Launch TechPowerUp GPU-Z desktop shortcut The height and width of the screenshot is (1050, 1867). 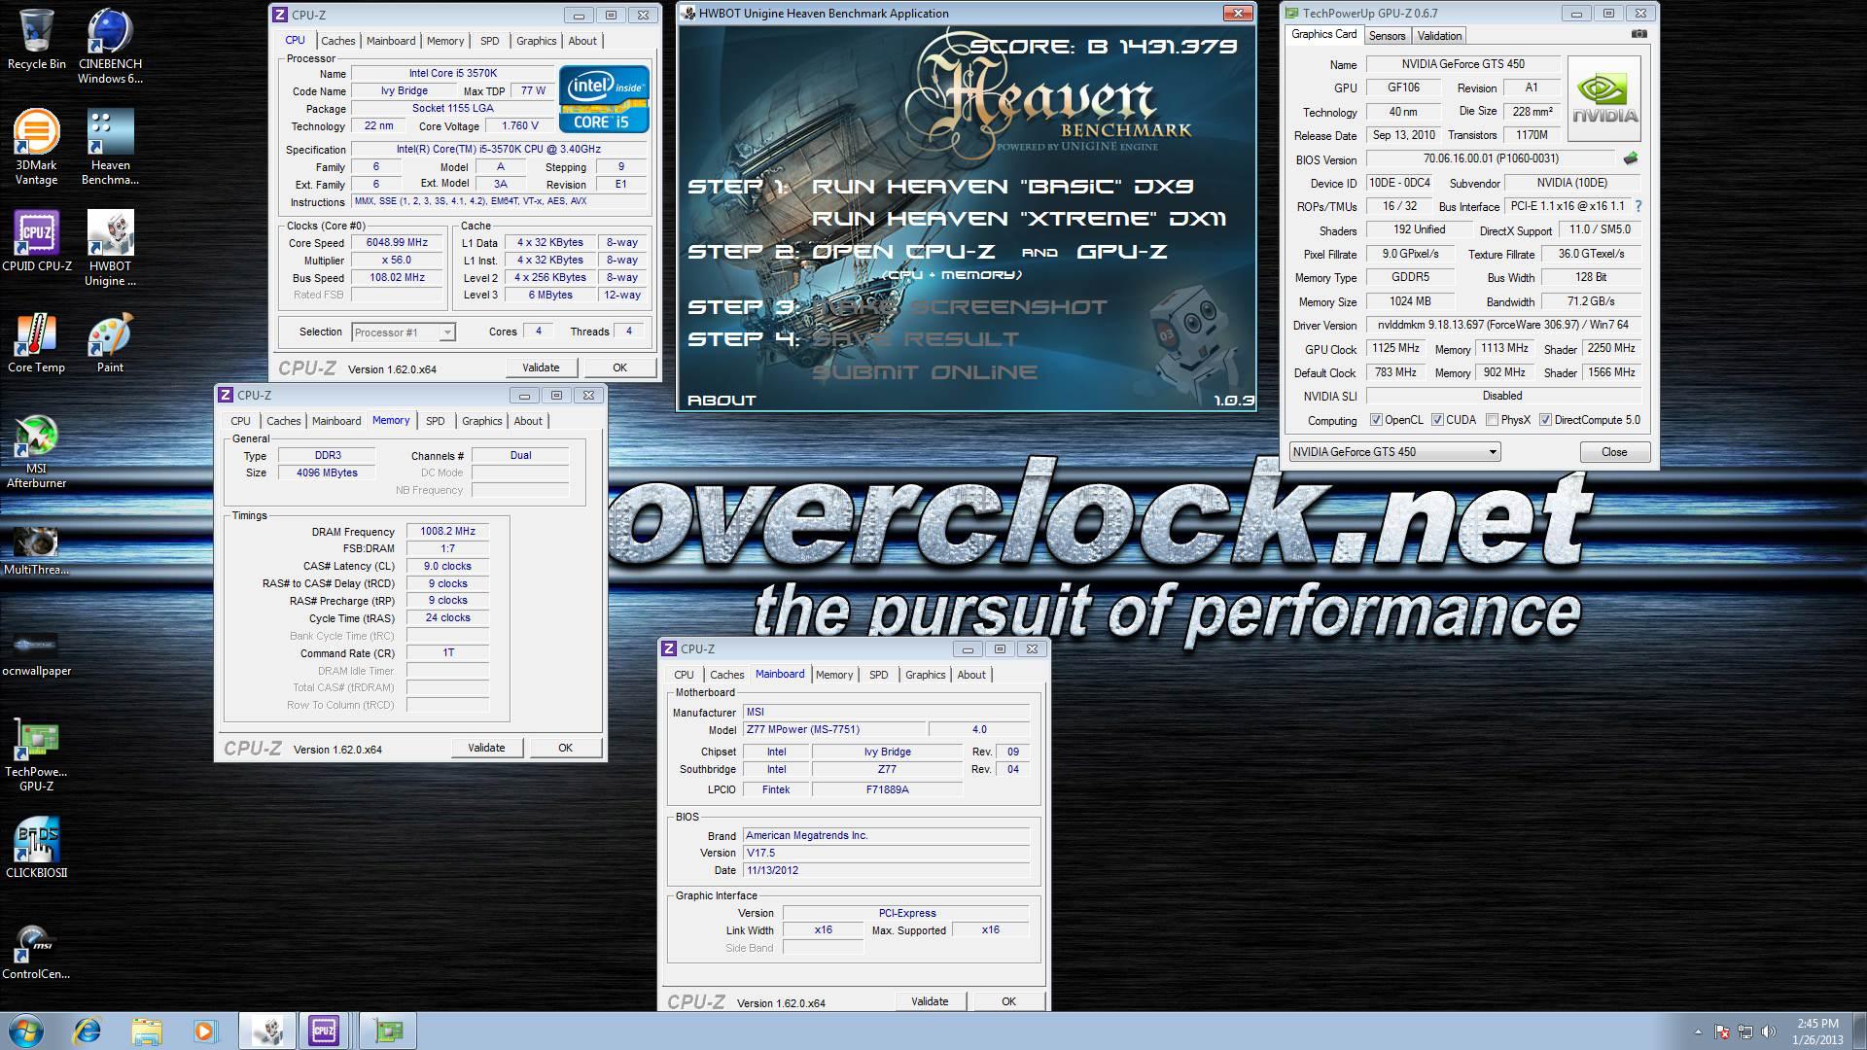click(x=37, y=756)
